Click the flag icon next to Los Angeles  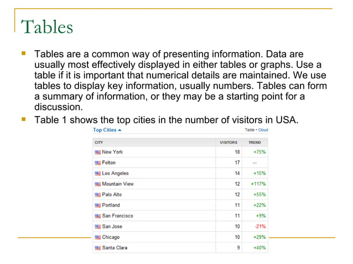(x=98, y=173)
